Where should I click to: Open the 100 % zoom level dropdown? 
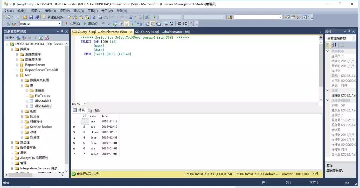click(x=85, y=104)
